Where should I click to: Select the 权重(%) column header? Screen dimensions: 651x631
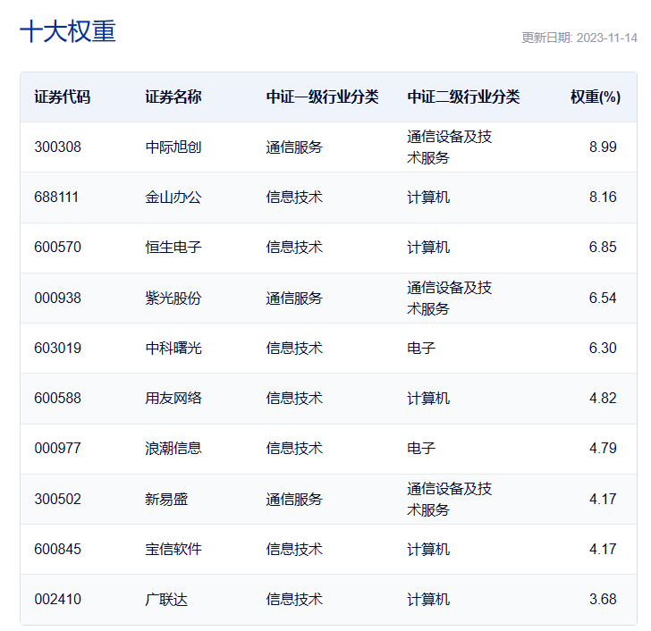(596, 97)
